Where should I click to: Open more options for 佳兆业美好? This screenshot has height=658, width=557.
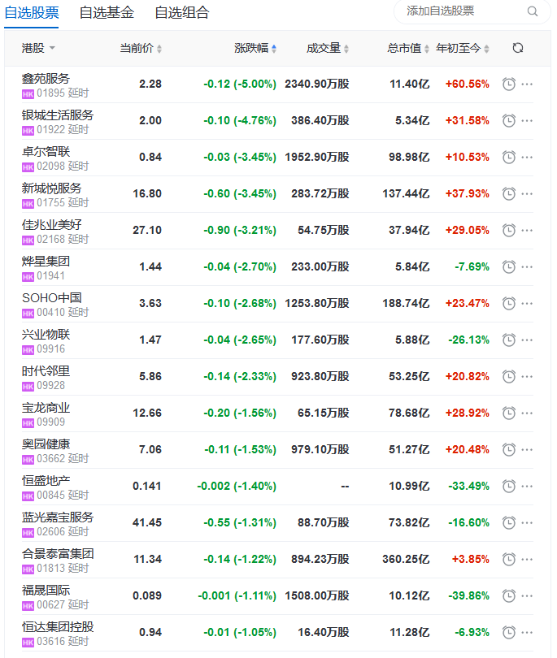pos(527,231)
